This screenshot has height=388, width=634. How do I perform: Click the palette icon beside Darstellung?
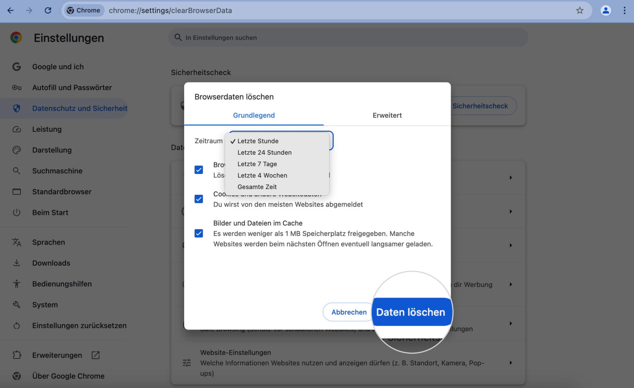click(x=17, y=150)
